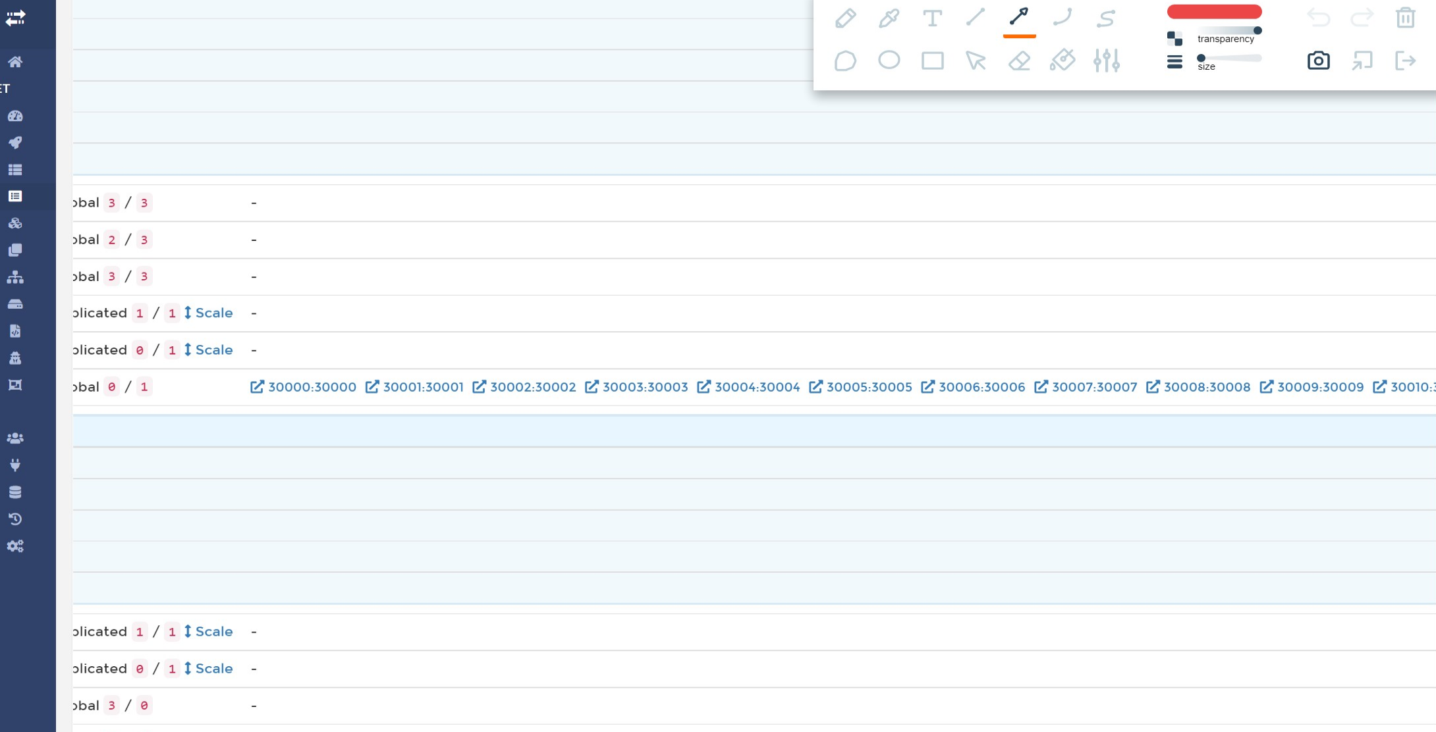1436x732 pixels.
Task: Choose the arrow drawing tool
Action: coord(1019,16)
